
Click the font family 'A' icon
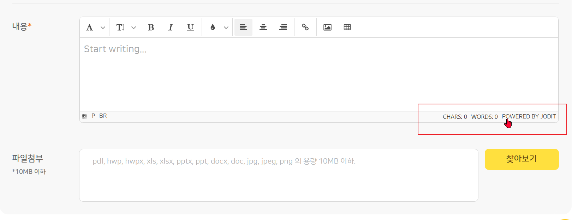(90, 28)
